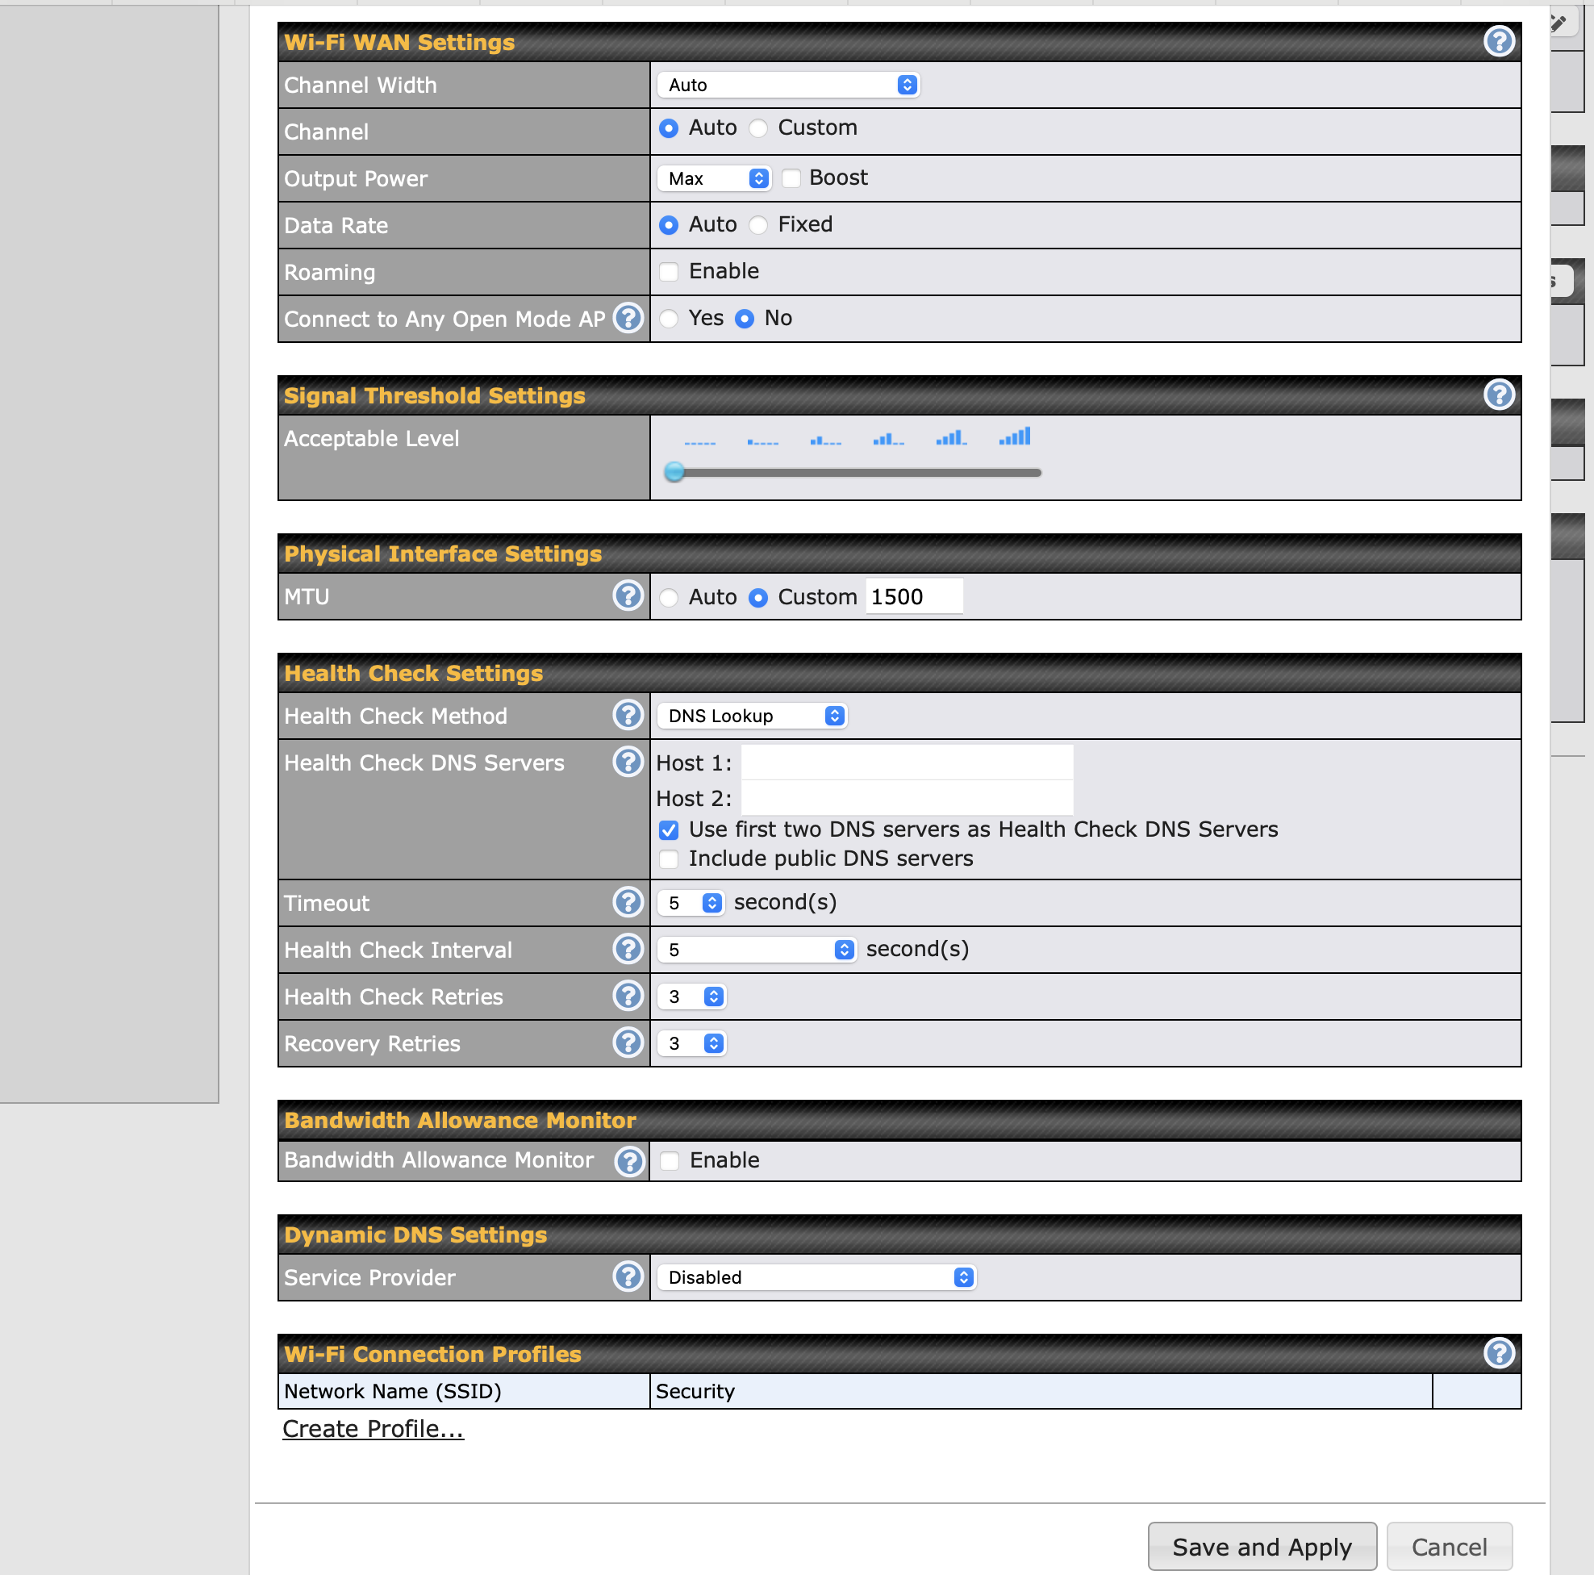Click help icon in Wi-Fi WAN Settings header
The width and height of the screenshot is (1594, 1575).
[1498, 41]
